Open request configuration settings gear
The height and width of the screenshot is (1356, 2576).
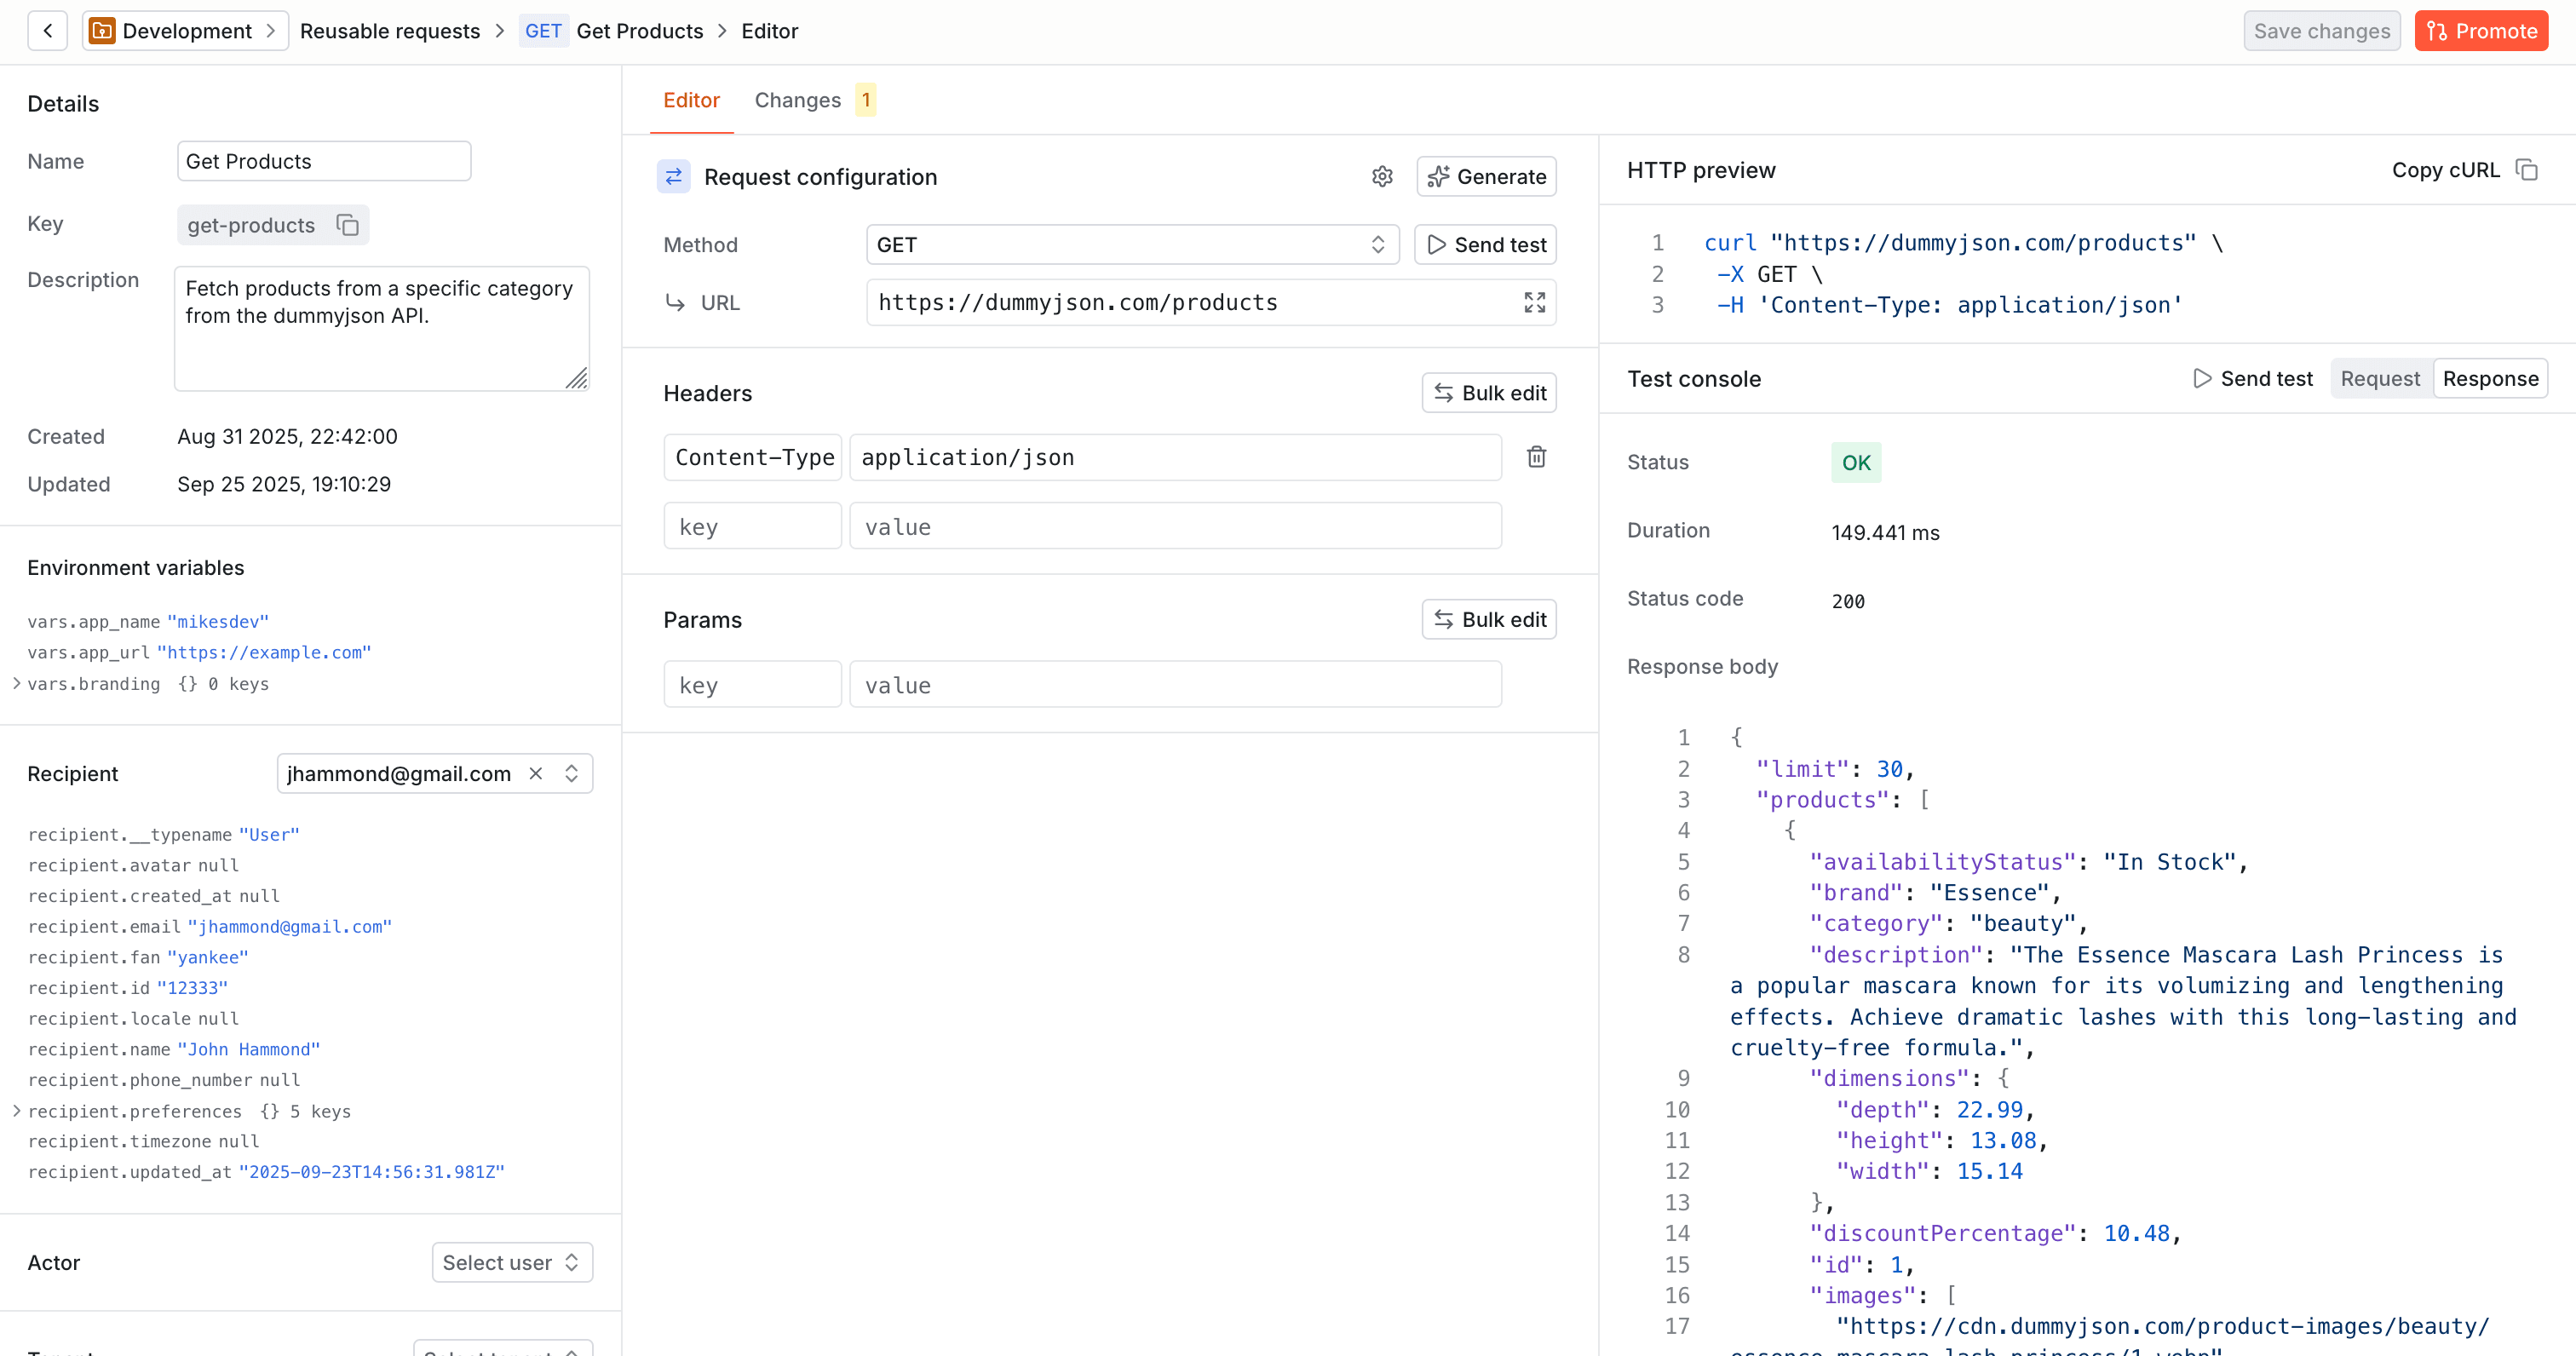tap(1383, 176)
